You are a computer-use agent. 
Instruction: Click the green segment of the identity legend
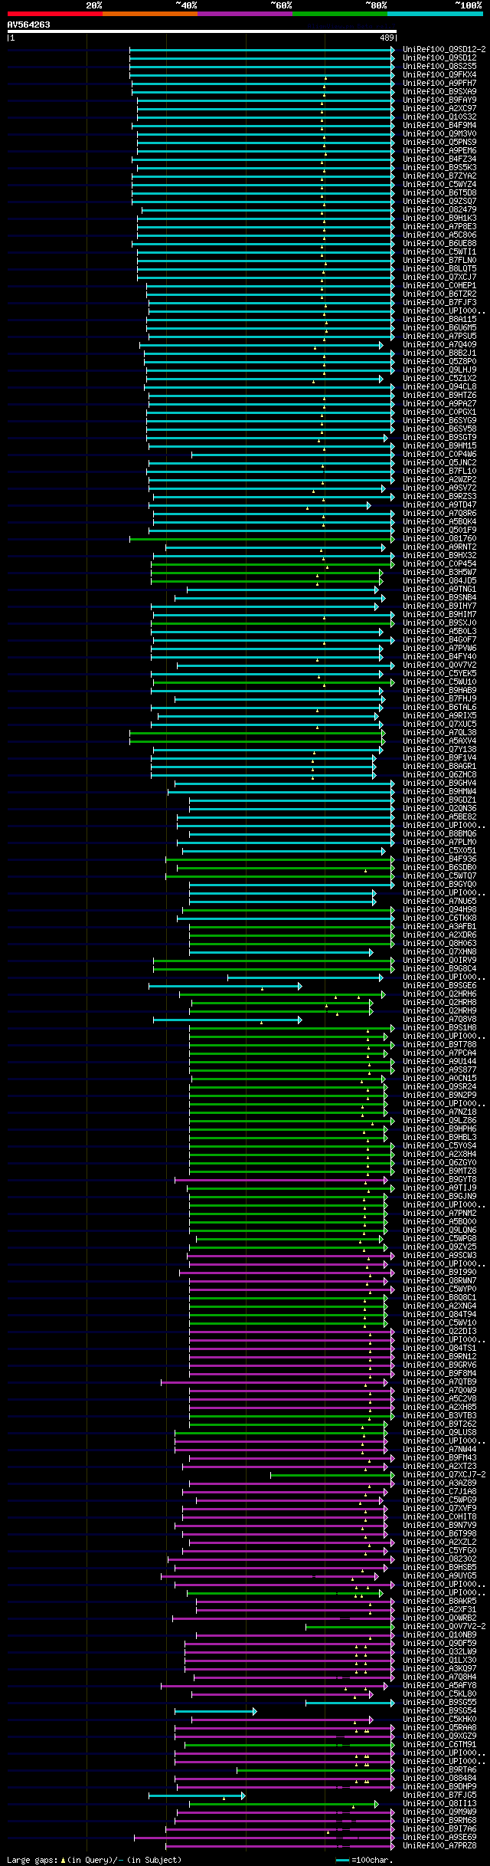[340, 14]
